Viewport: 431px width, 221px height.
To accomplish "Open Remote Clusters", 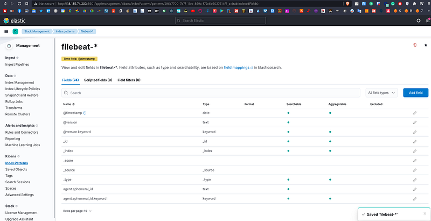I will click(18, 114).
